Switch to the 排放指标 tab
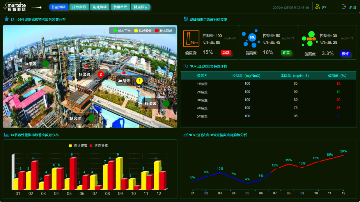The height and width of the screenshot is (202, 360). [x=79, y=7]
